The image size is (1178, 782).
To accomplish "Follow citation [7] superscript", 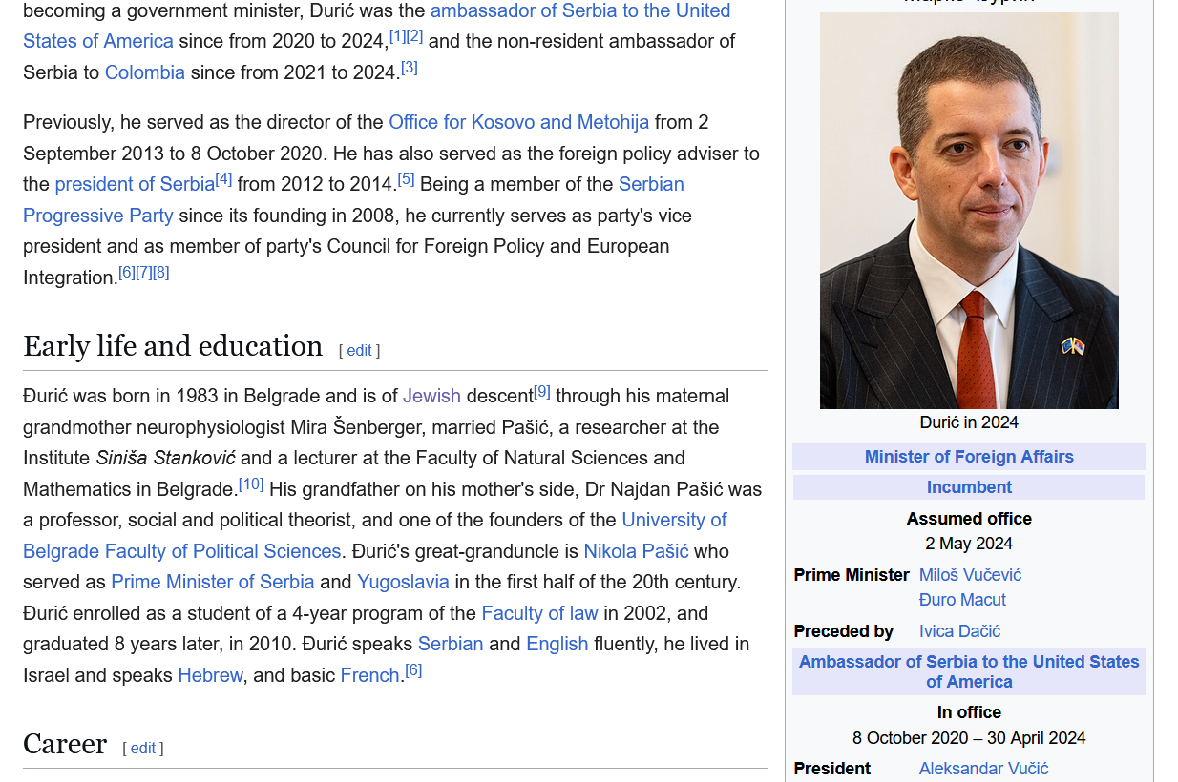I will pos(144,273).
